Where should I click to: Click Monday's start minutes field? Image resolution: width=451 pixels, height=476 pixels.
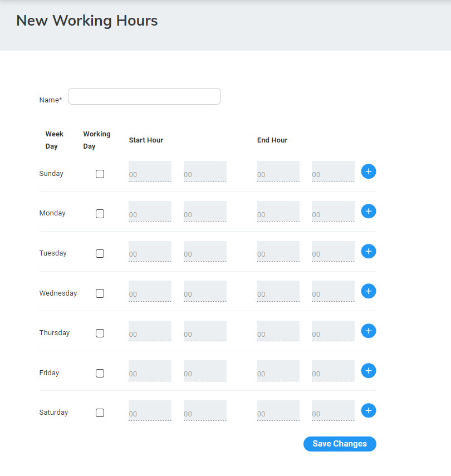[205, 212]
